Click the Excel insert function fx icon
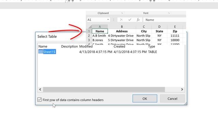The image size is (218, 122). tap(138, 20)
